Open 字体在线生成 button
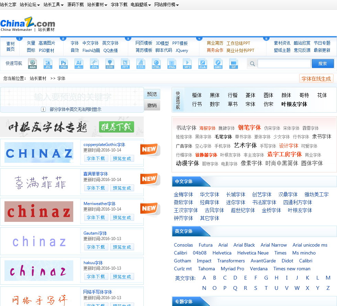This screenshot has width=337, height=306. pos(316,79)
